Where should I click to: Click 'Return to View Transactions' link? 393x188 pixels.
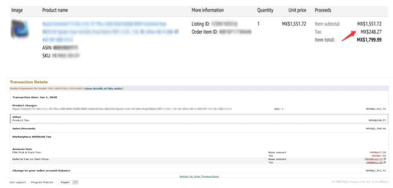pos(199,176)
